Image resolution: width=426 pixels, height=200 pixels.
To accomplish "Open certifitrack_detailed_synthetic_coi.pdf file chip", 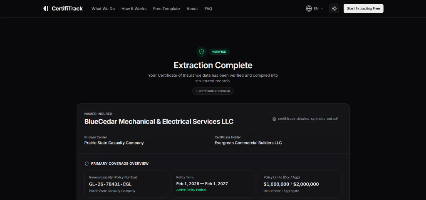I will (305, 119).
